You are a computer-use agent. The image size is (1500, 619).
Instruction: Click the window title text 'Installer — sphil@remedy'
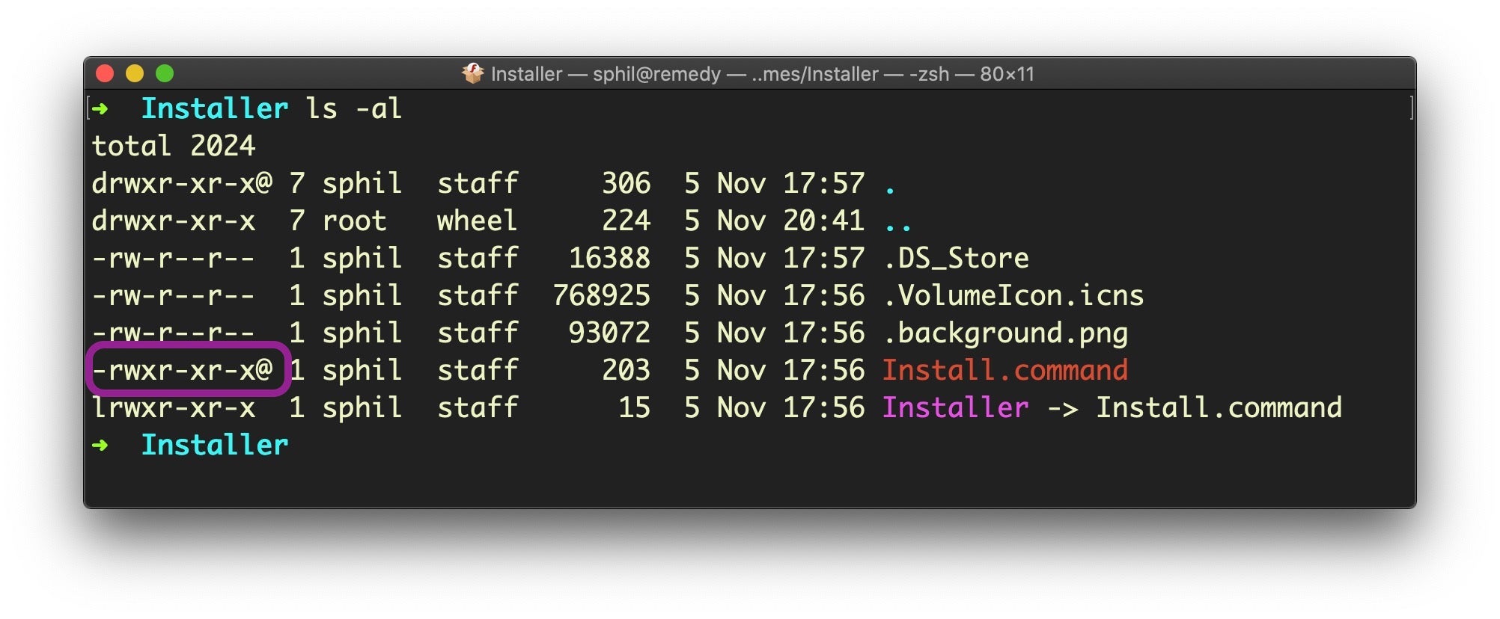(606, 74)
